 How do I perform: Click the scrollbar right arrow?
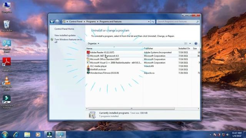198,108
